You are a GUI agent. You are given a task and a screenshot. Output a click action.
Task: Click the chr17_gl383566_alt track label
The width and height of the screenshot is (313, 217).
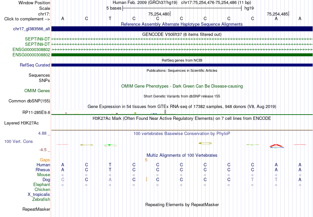(32, 29)
